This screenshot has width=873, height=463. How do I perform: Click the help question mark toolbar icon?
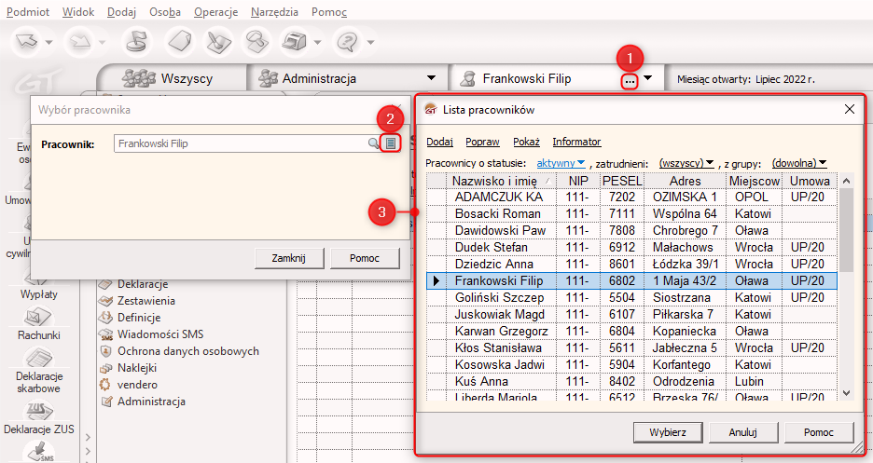[x=347, y=42]
